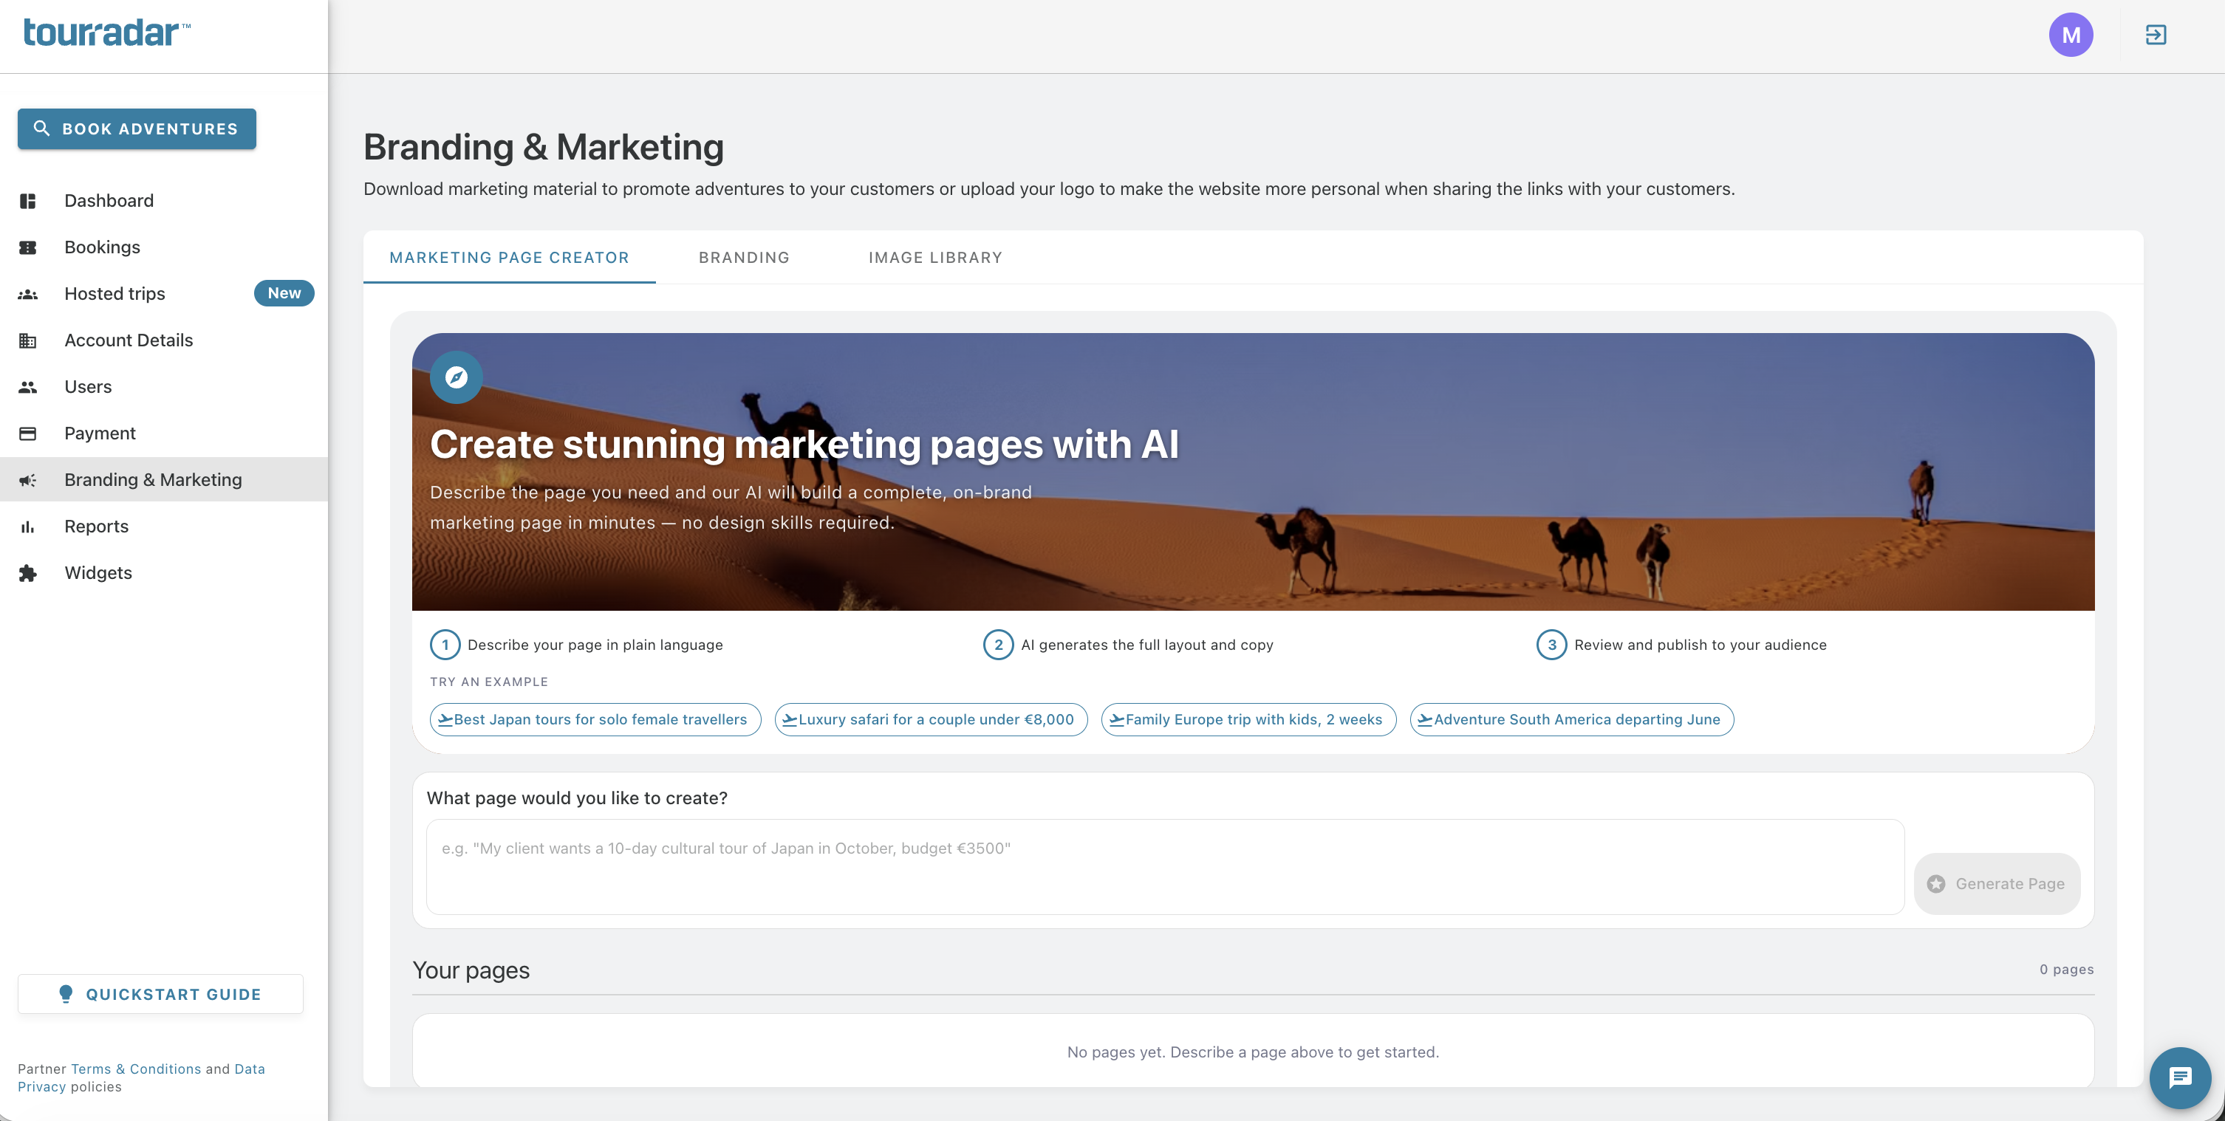Viewport: 2225px width, 1121px height.
Task: Open the Quickstart Guide
Action: [x=160, y=994]
